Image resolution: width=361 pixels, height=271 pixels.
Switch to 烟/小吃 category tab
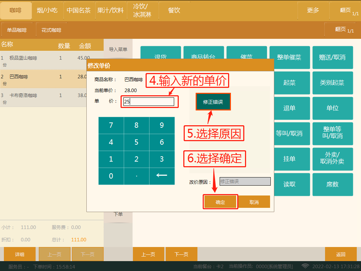[x=48, y=10]
